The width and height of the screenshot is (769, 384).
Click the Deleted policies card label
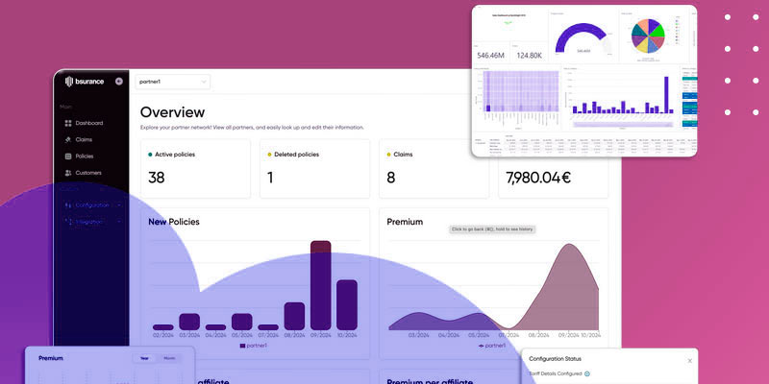296,155
